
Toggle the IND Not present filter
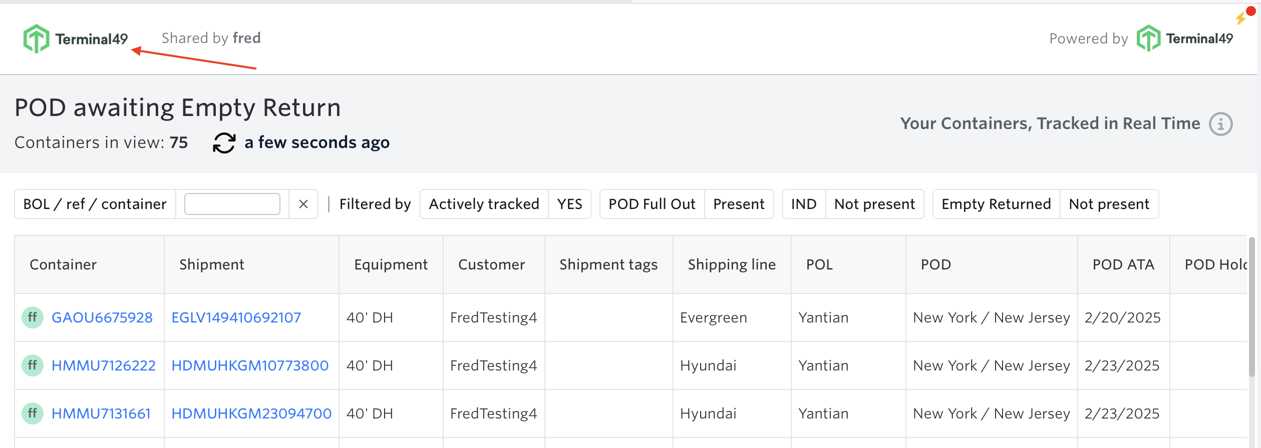click(852, 204)
